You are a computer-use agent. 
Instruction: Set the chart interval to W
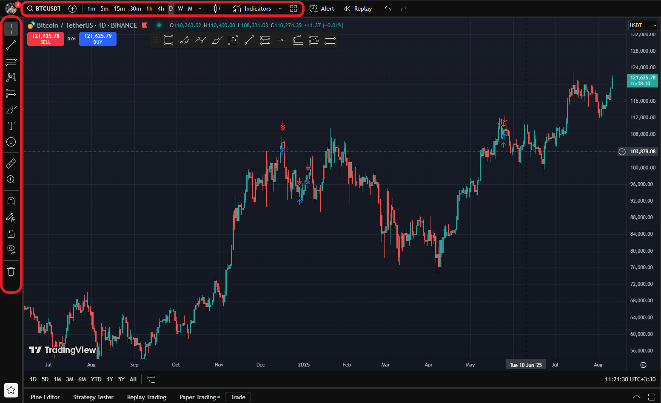coord(180,8)
